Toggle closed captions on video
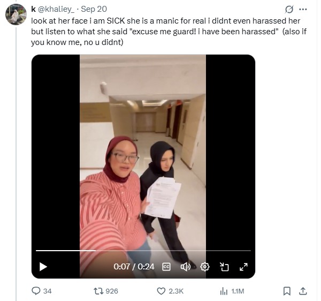Image resolution: width=321 pixels, height=301 pixels. pos(166,267)
